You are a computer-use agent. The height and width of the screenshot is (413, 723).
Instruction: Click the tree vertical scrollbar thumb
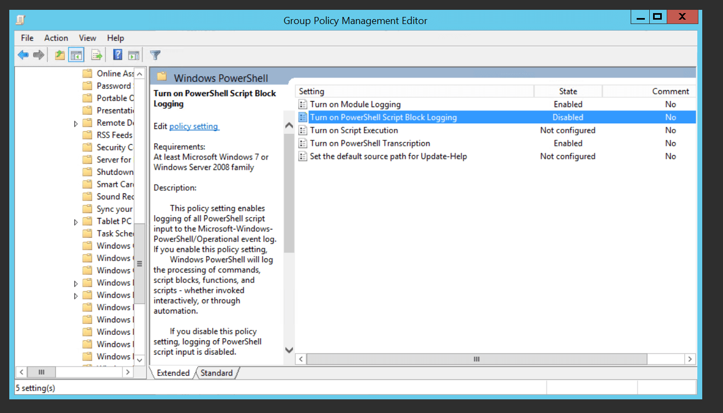click(x=139, y=263)
